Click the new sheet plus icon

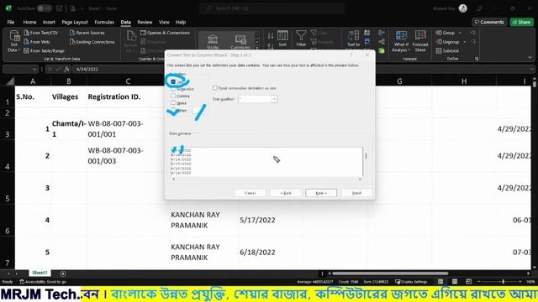tap(63, 273)
